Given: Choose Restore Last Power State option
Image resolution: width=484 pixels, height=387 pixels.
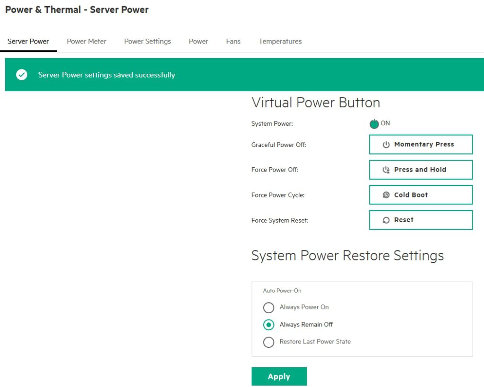Looking at the screenshot, I should pos(268,342).
